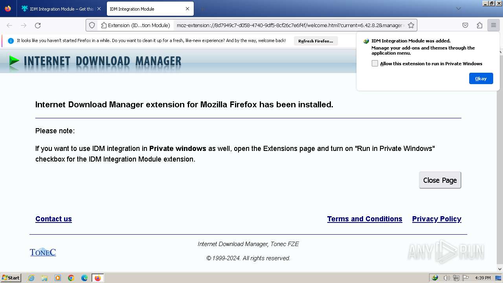503x283 pixels.
Task: Open Windows Media Player taskbar icon
Action: pos(58,278)
